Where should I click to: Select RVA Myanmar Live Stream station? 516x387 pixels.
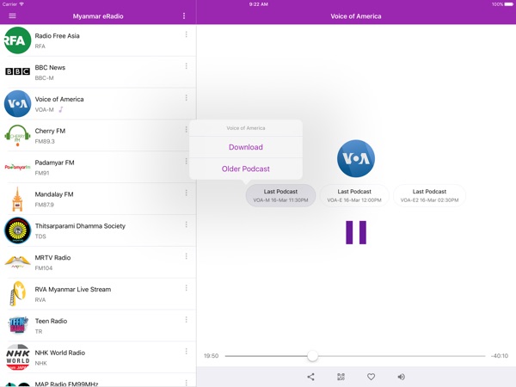(x=98, y=294)
